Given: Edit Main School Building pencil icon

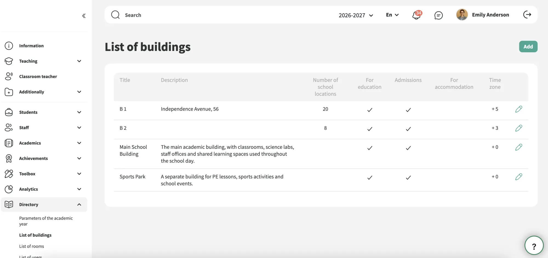Looking at the screenshot, I should (x=519, y=147).
